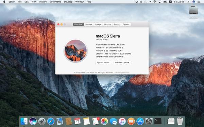Screen dimensions: 204x127
Task: Open Calendar icon showing 17
Action: coord(78,122)
